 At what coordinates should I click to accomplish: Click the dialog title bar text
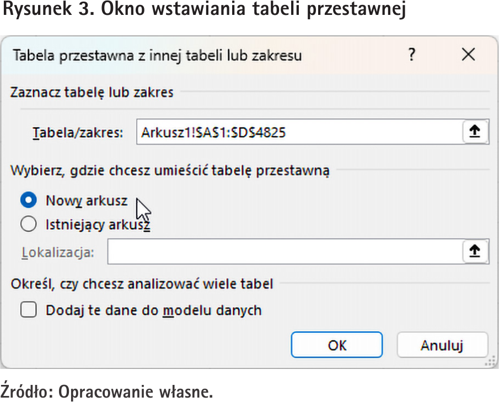(x=157, y=55)
